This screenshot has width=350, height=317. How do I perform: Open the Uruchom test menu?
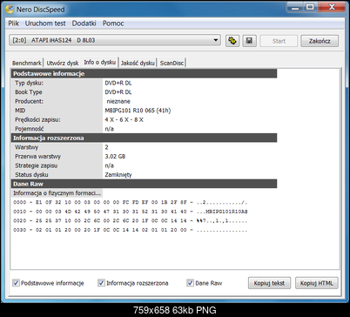click(x=45, y=24)
